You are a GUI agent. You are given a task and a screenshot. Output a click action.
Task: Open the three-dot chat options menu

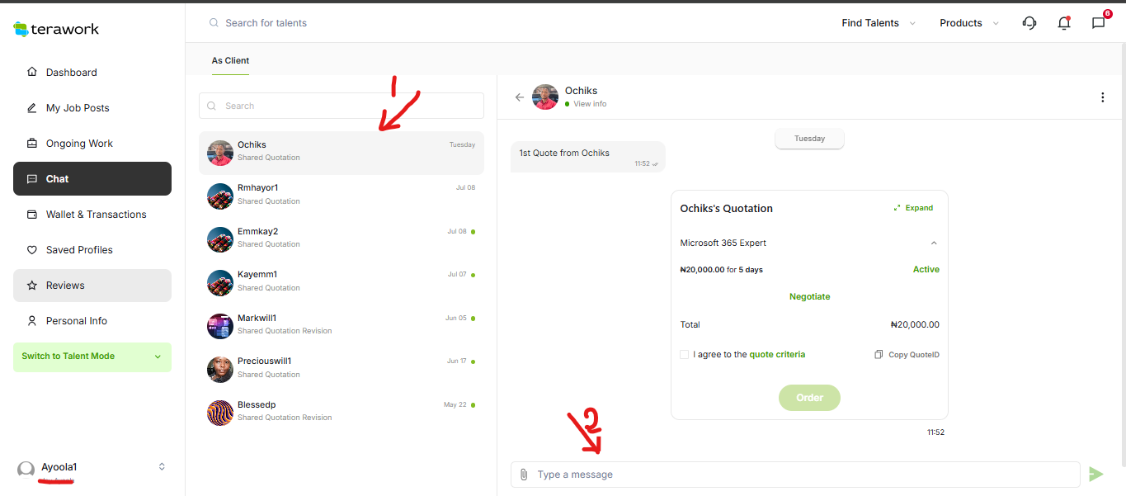(1102, 97)
